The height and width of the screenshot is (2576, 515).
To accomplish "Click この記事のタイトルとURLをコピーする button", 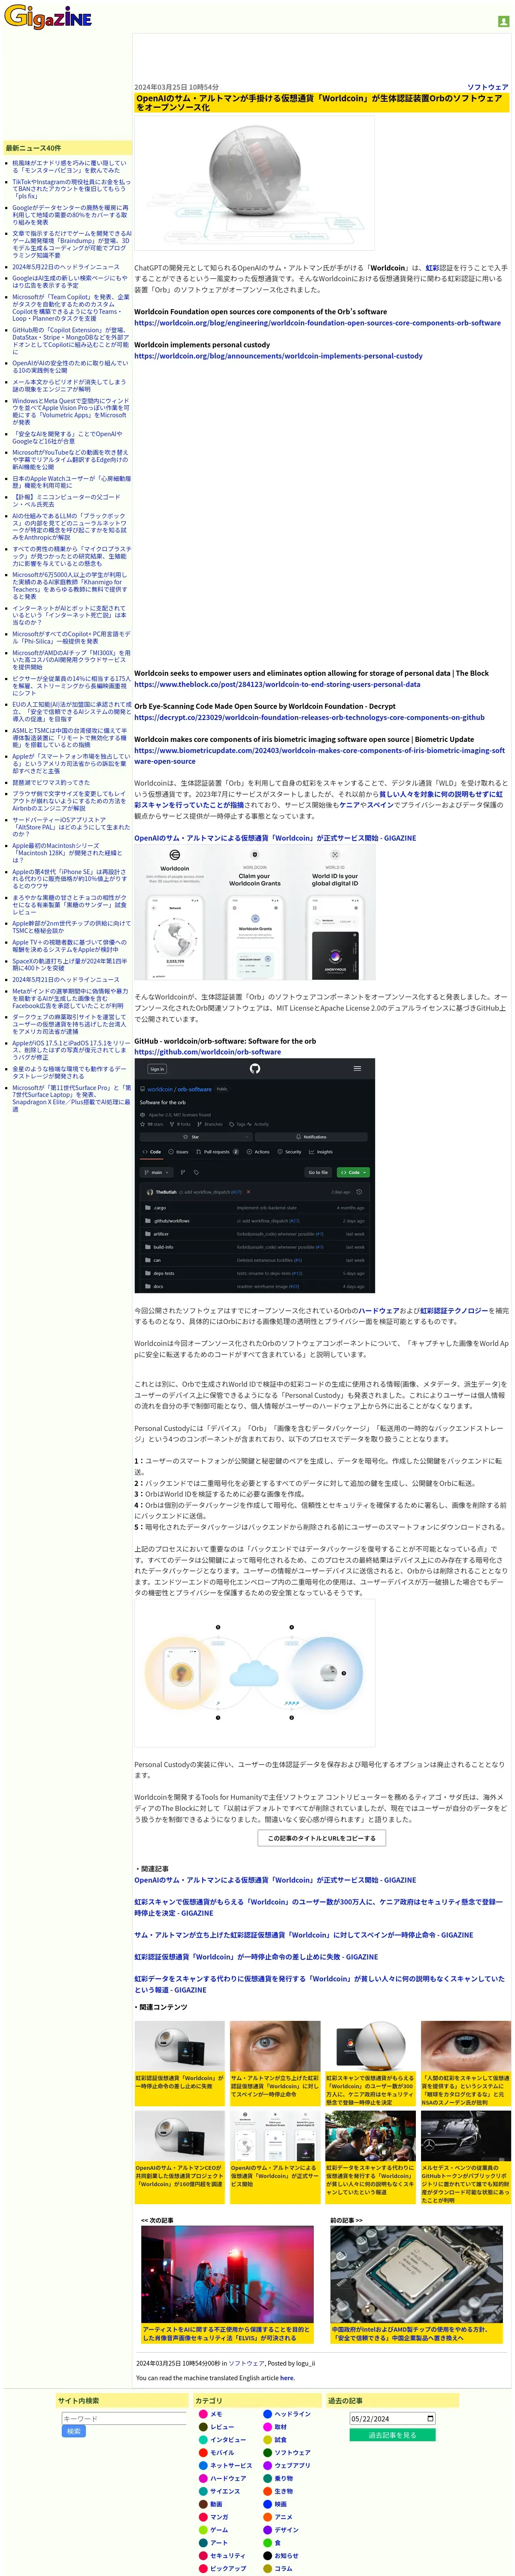I will click(321, 1838).
